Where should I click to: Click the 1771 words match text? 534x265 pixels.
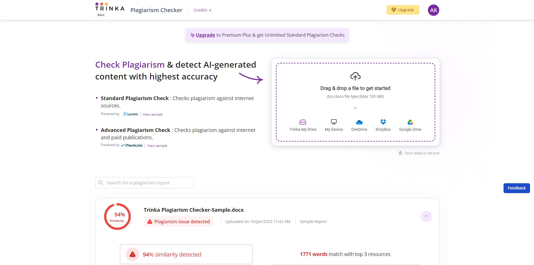(345, 254)
